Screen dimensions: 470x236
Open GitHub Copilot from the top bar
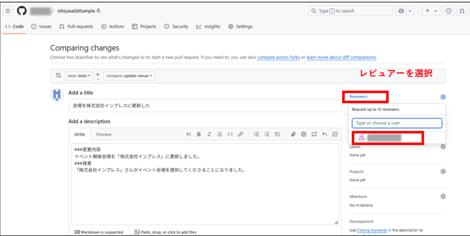coord(401,11)
